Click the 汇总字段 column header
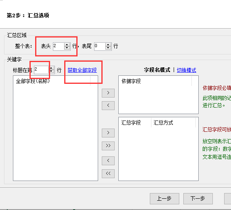 [135, 123]
